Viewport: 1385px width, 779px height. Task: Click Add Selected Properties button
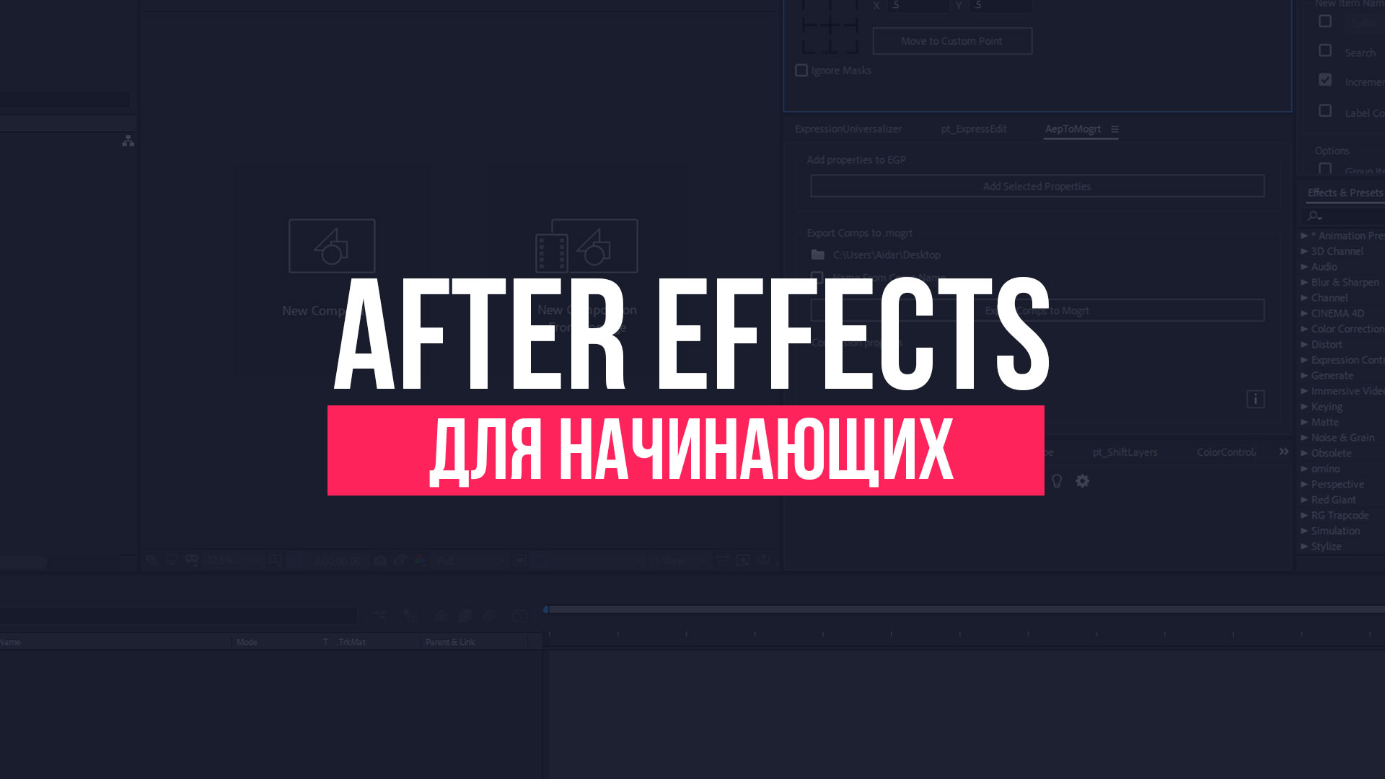1037,185
